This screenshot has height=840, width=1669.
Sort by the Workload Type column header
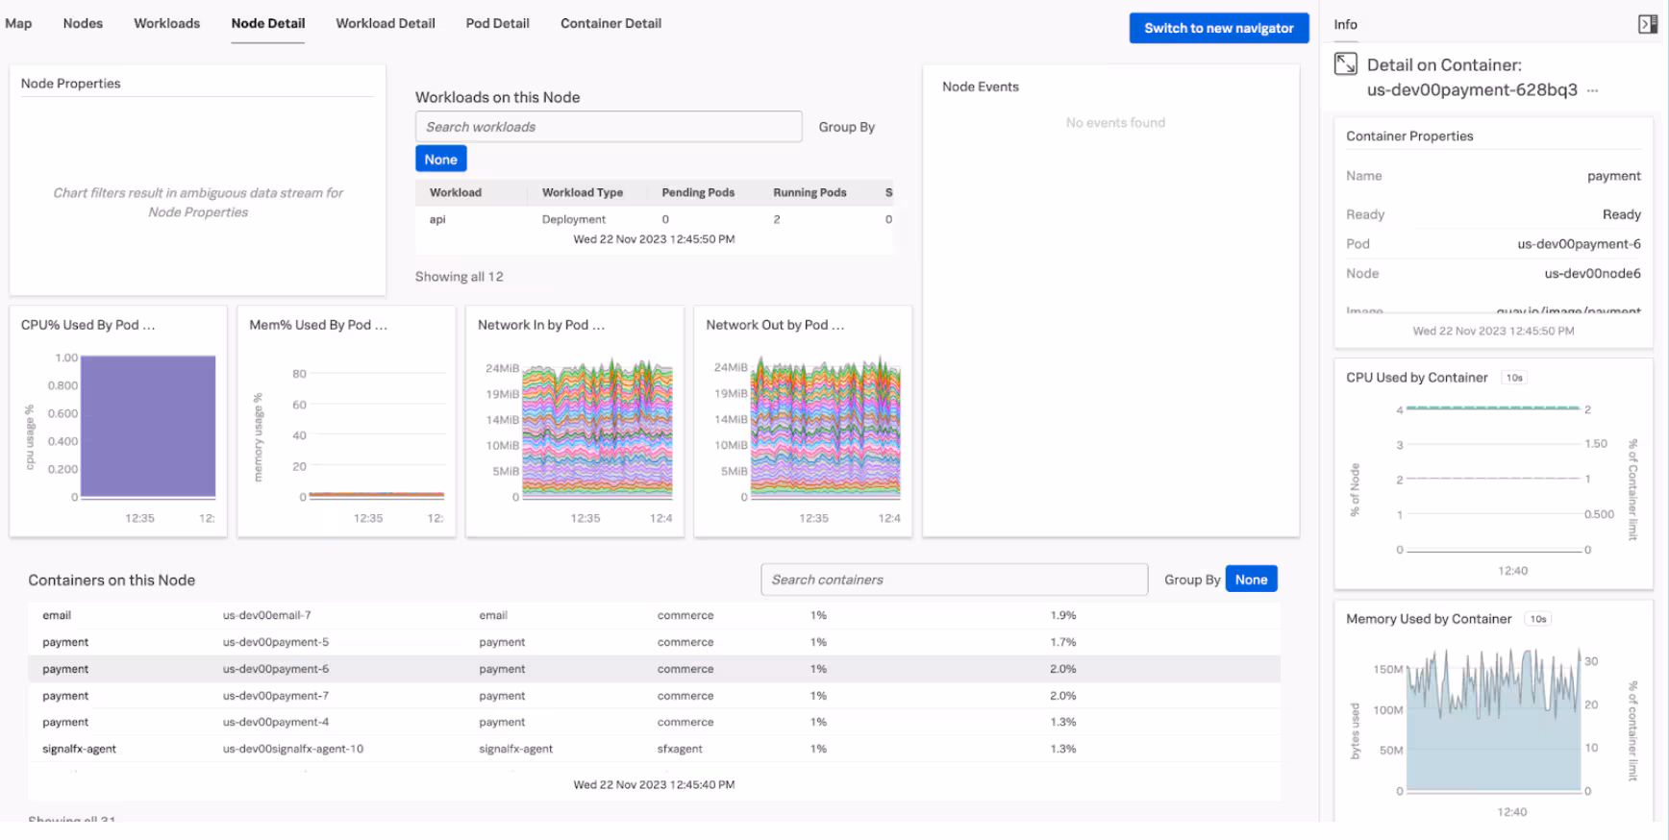coord(582,192)
